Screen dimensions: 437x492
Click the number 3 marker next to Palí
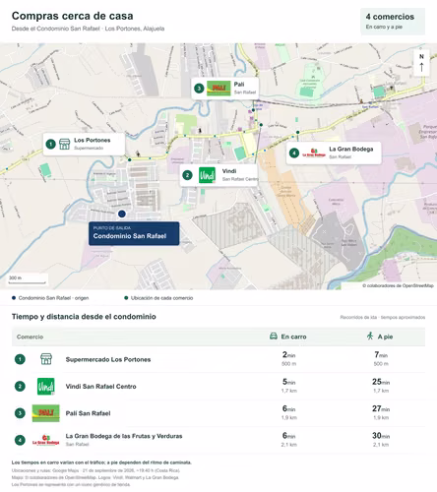click(199, 89)
